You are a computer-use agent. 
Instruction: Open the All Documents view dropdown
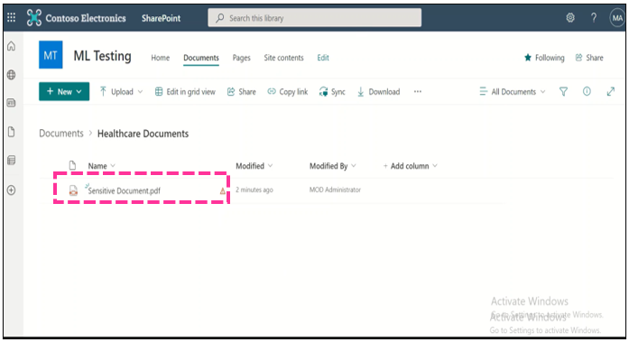[513, 92]
